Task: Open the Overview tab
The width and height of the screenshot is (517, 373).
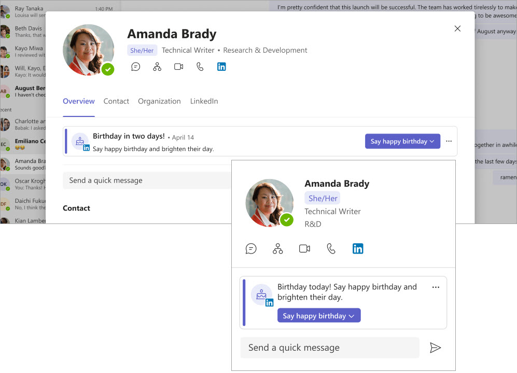Action: click(79, 101)
